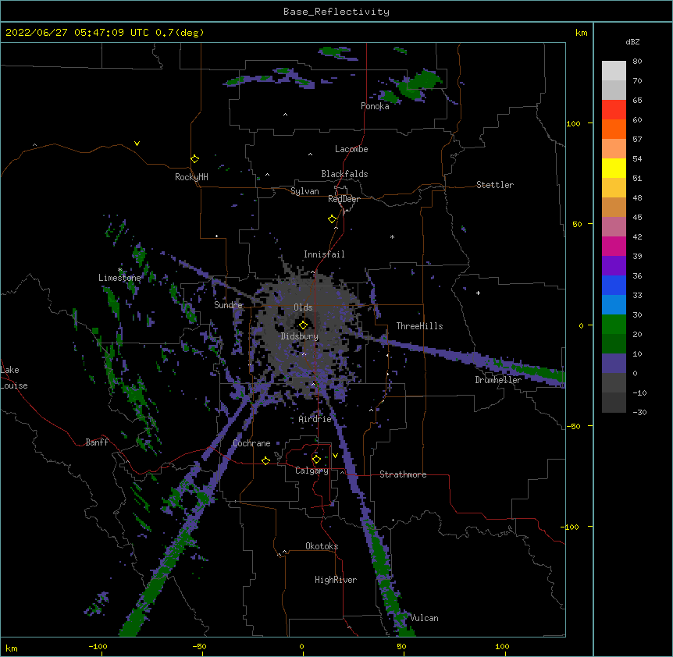
Task: Click the Airdrie town label
Action: click(315, 419)
